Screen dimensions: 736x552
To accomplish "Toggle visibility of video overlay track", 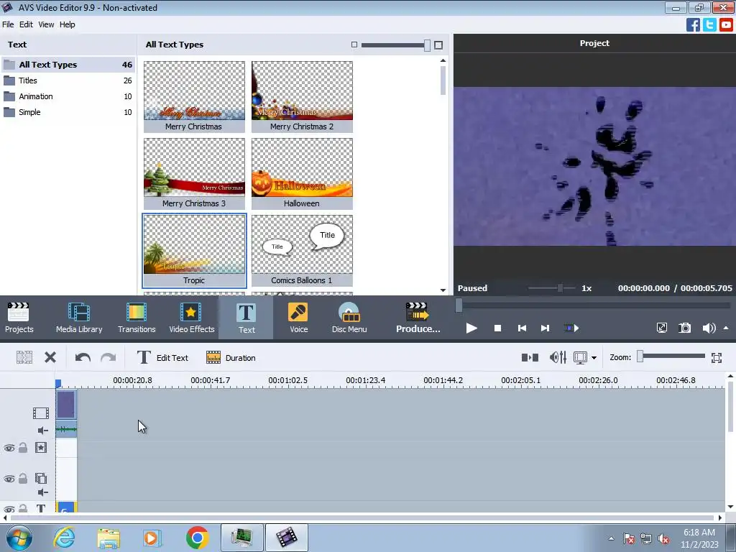I will pyautogui.click(x=9, y=479).
